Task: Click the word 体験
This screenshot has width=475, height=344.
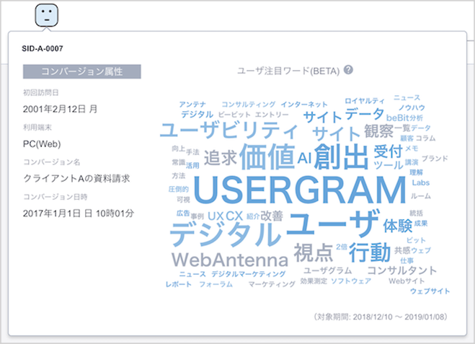Action: pos(397,224)
